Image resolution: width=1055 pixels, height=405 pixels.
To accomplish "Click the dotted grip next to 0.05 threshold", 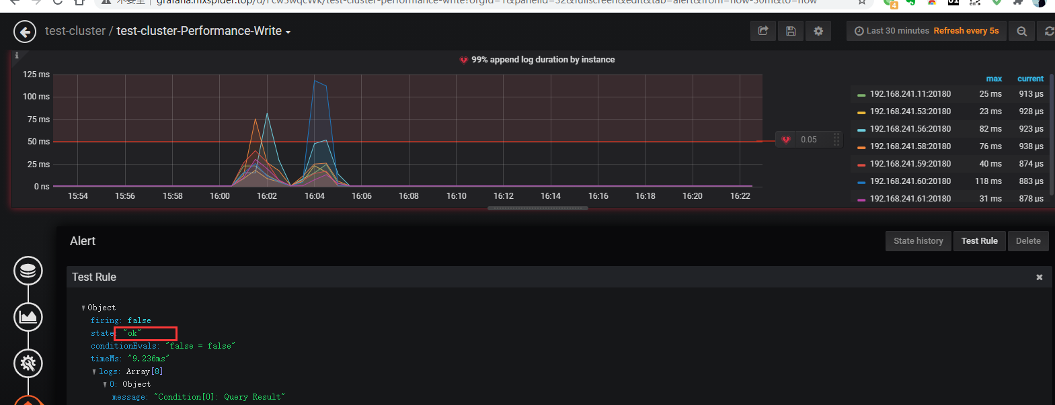I will pos(836,140).
